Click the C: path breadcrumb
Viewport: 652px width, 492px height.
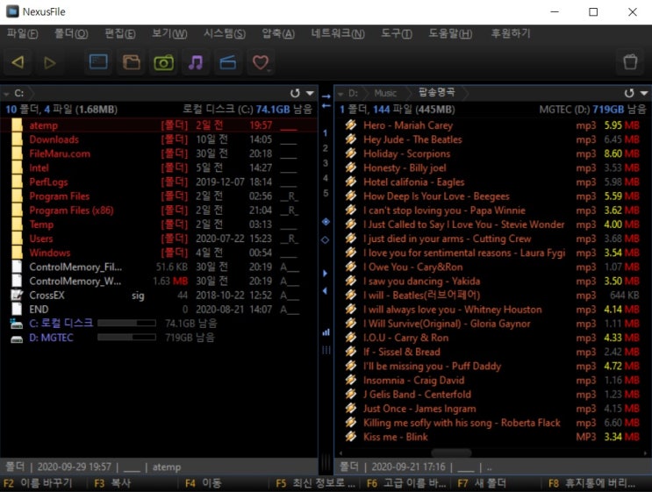(x=19, y=93)
